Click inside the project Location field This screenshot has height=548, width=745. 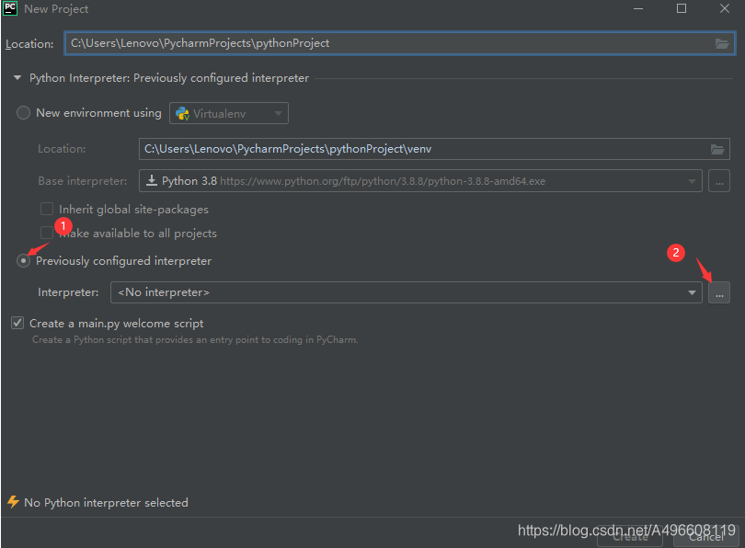click(368, 43)
